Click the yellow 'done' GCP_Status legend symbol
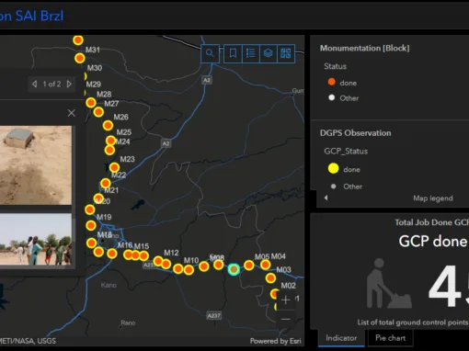Screen dimensions: 469x351 (333, 168)
